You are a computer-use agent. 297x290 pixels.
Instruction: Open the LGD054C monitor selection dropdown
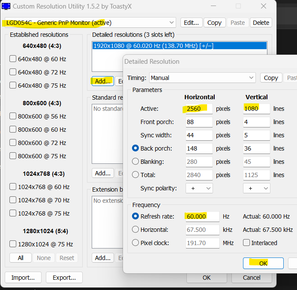click(90, 23)
